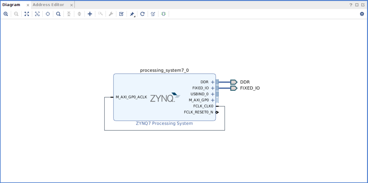Select the FCLK_RESET0_N output pin
Screen dimensions: 368x183
coord(217,112)
